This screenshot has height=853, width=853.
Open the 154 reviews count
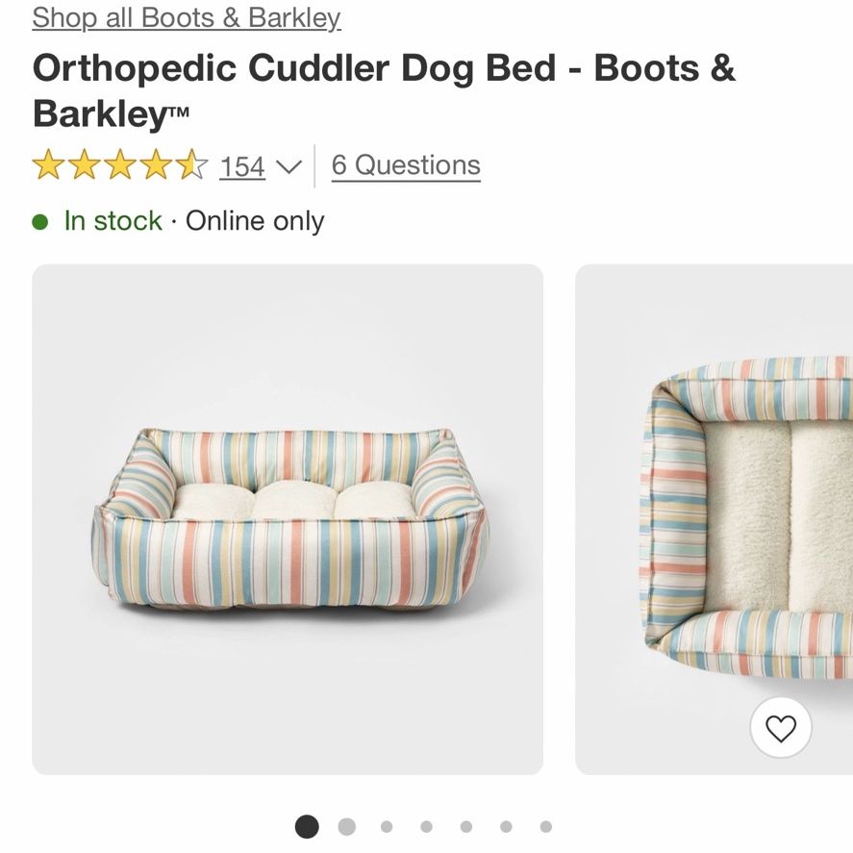(x=242, y=166)
